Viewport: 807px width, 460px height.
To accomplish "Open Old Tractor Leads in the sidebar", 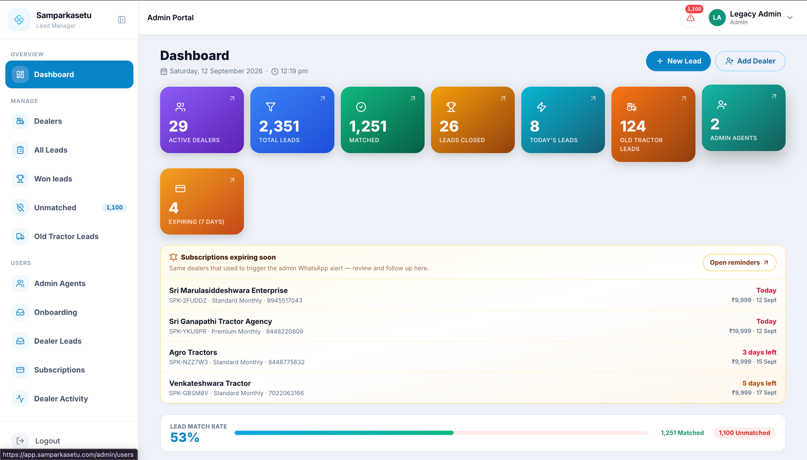I will (x=69, y=236).
